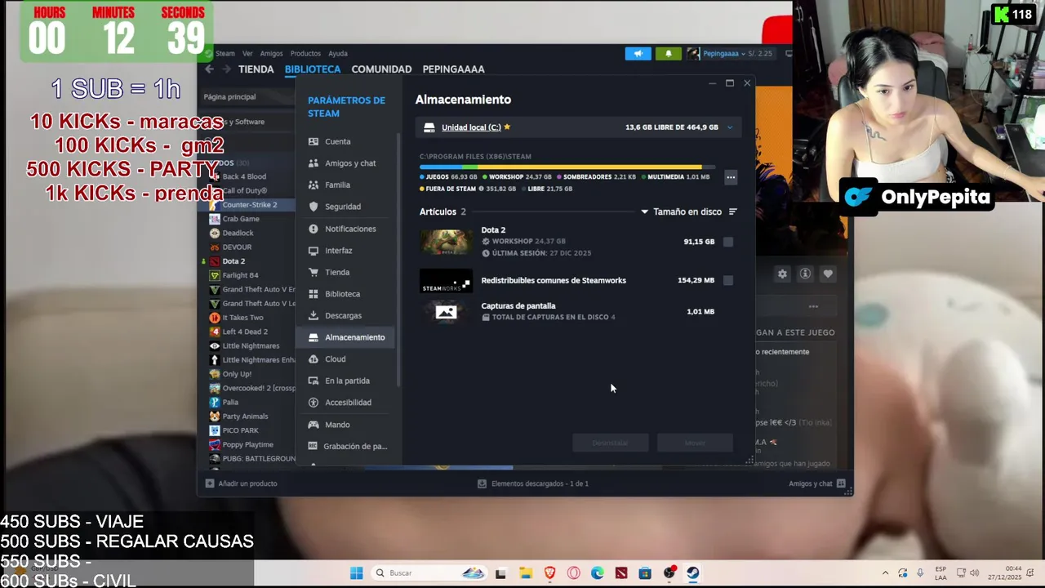Click the game info icon
Screen dimensions: 1045x588
coord(805,274)
